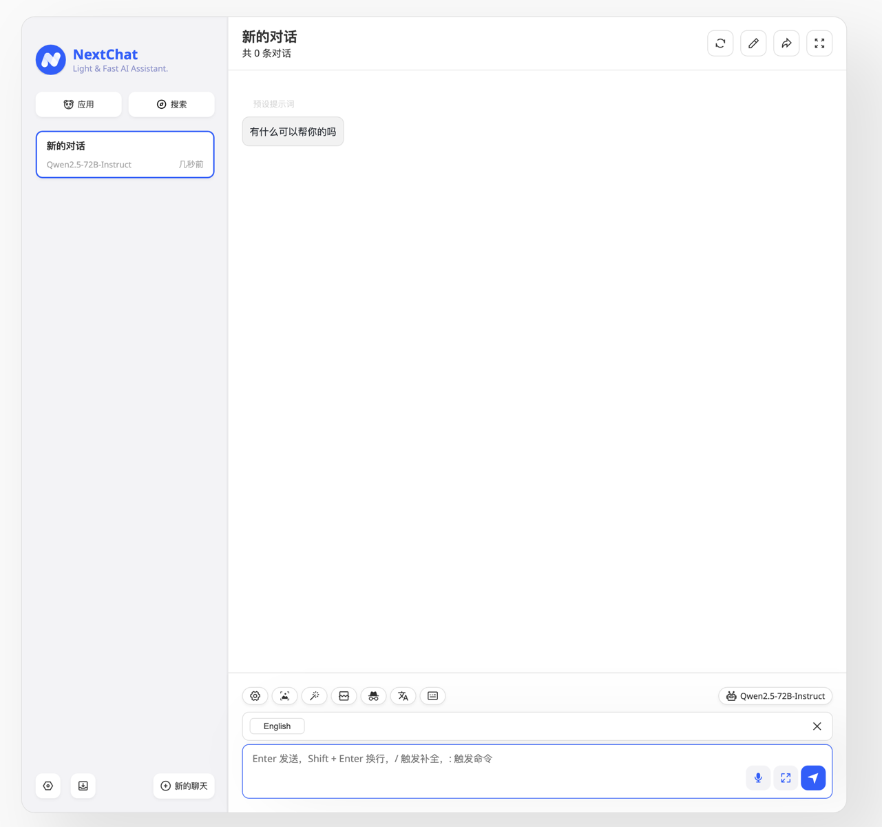Viewport: 882px width, 827px height.
Task: Click the magic wand prompt icon
Action: coord(315,696)
